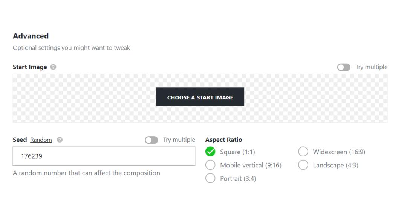
Task: Click Try multiple text beside Seed
Action: 179,140
